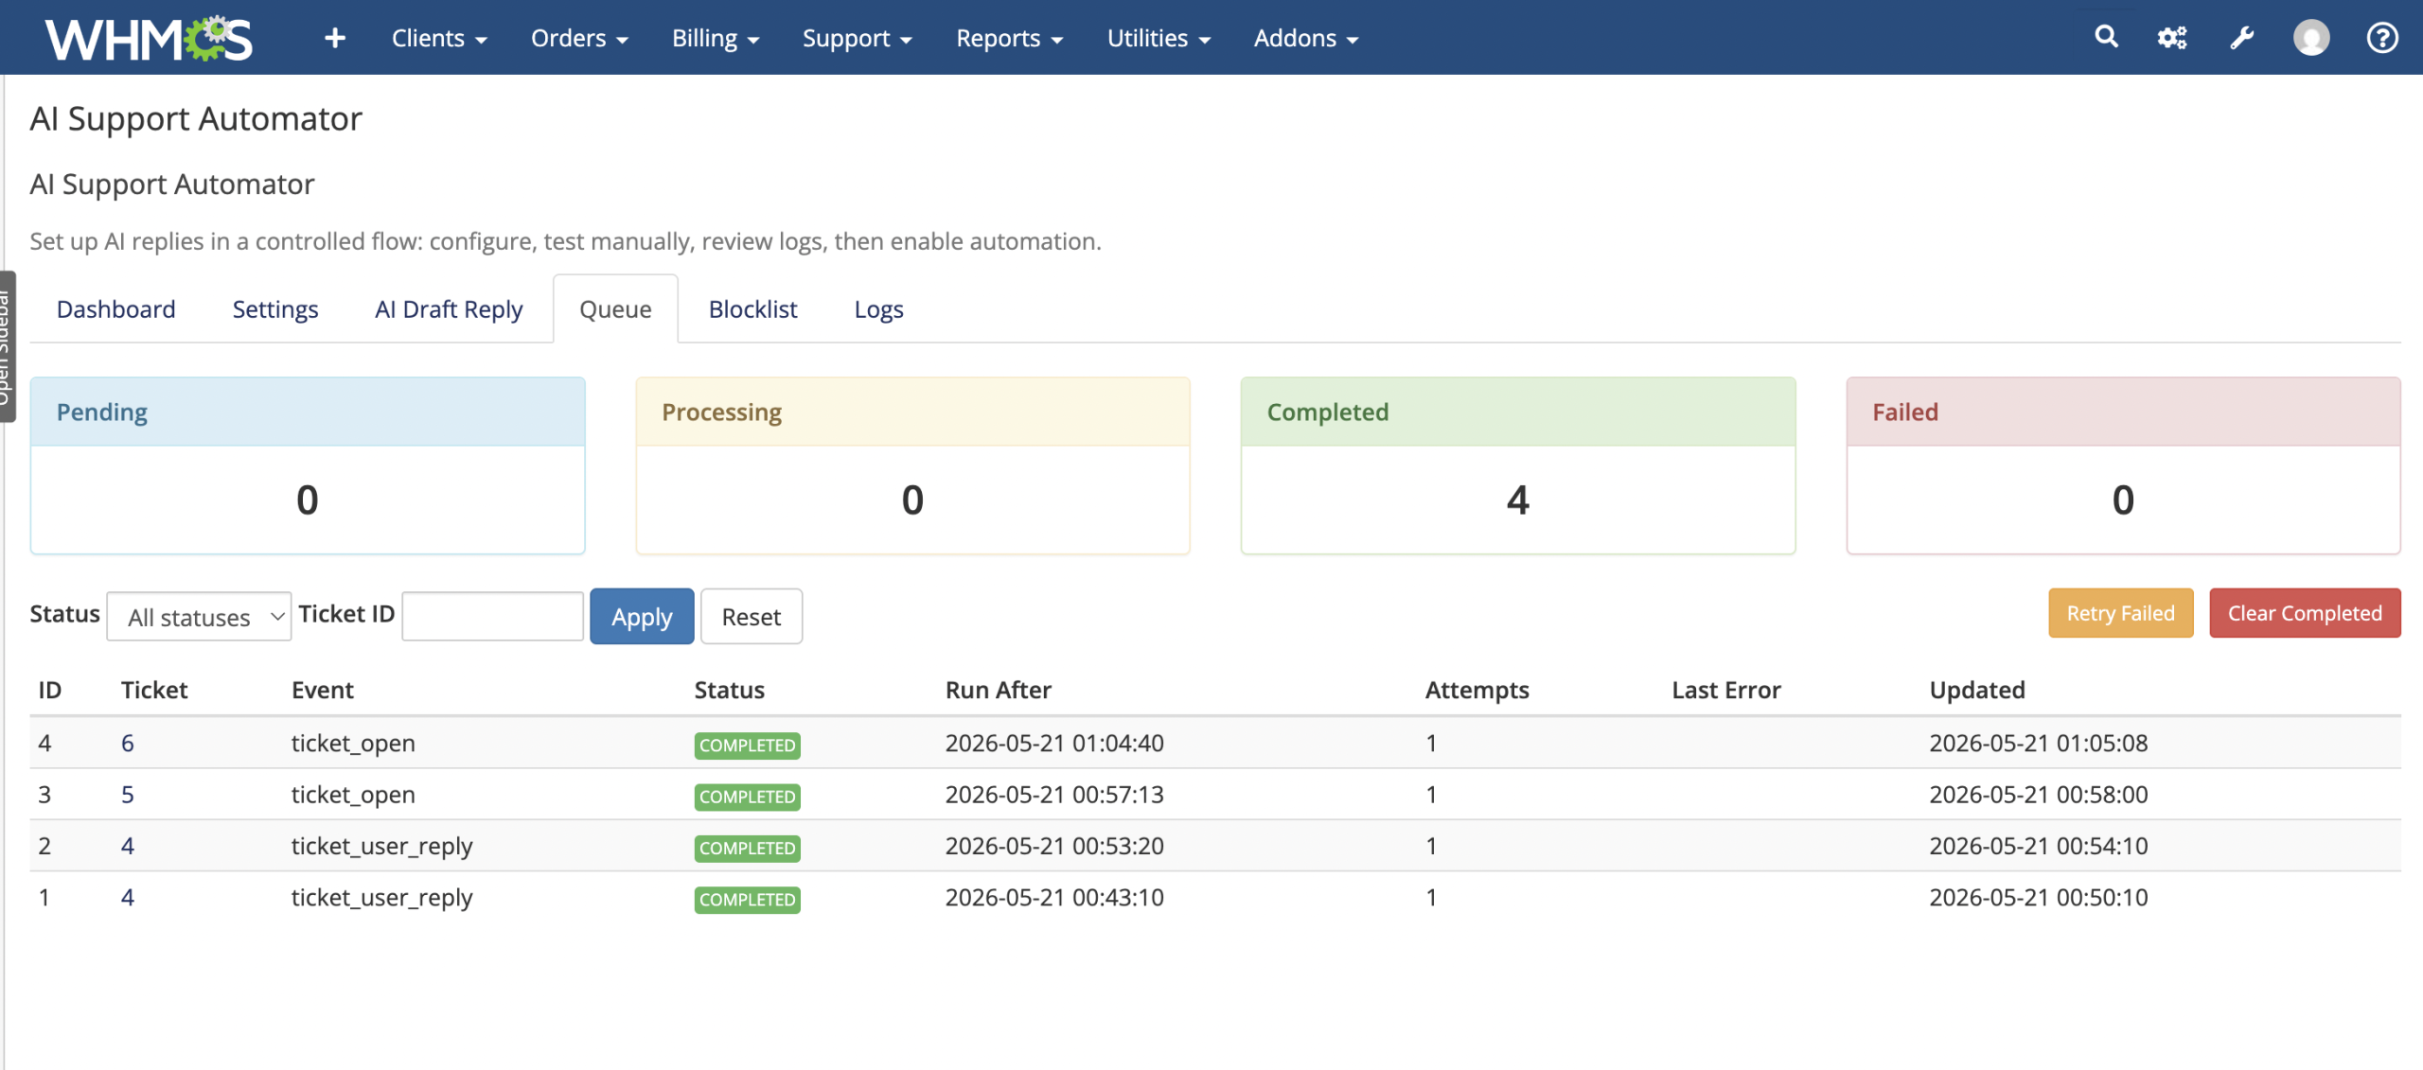Expand the Clients menu
This screenshot has height=1070, width=2423.
439,38
